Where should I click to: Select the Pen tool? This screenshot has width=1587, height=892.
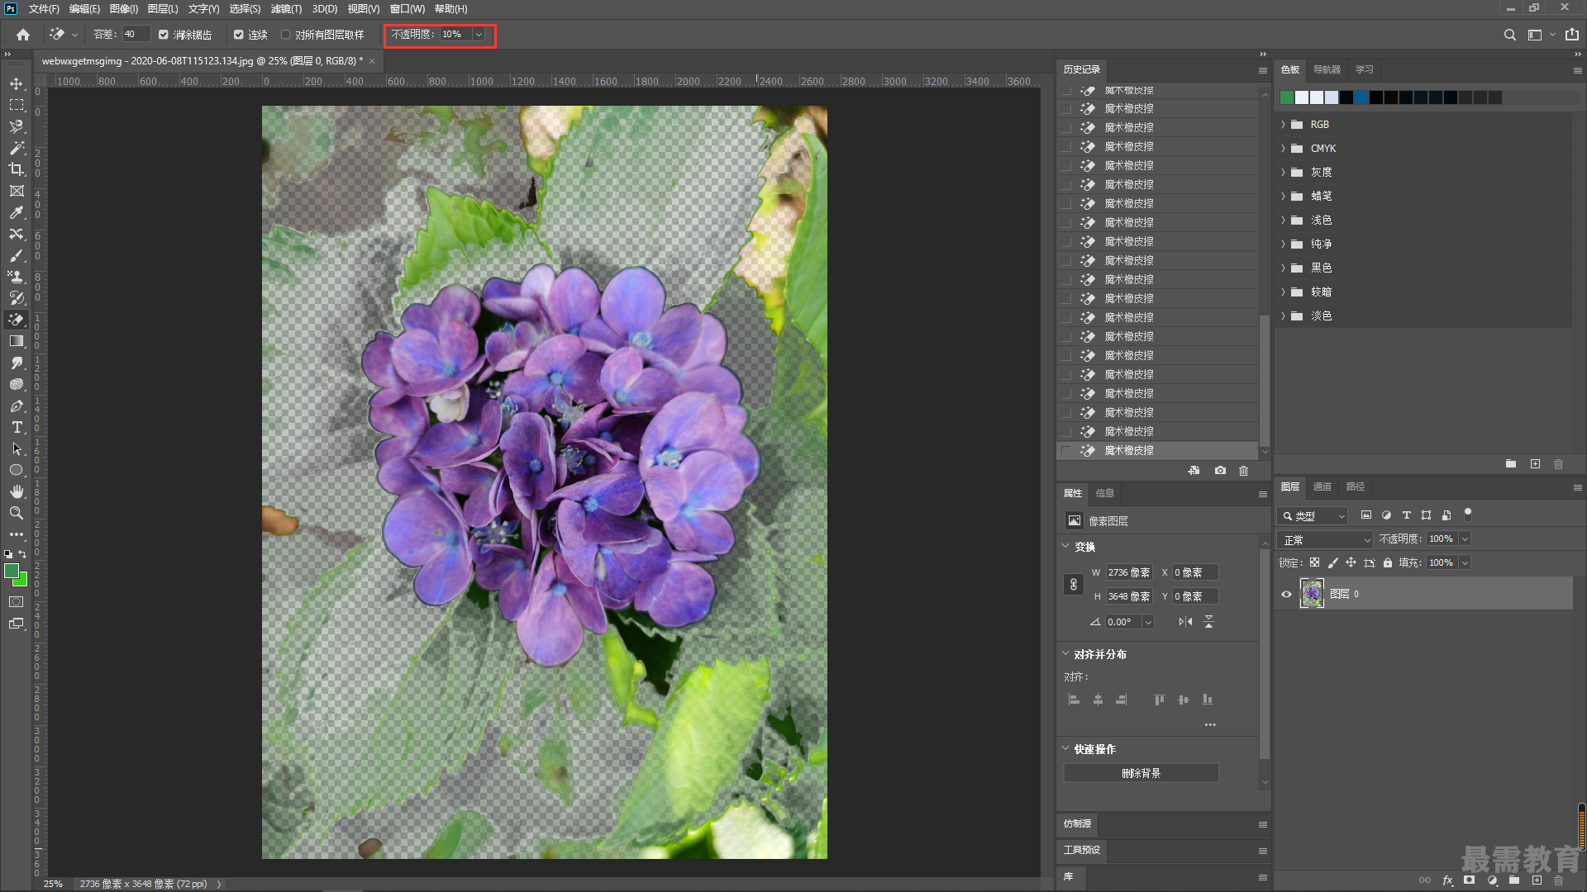(17, 406)
